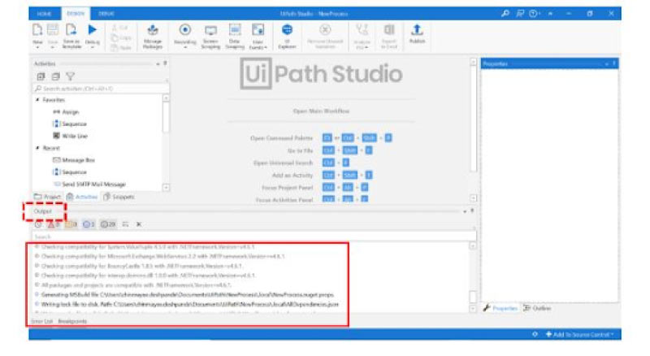This screenshot has height=356, width=650.
Task: Focus the Output panel Search field
Action: tap(254, 237)
